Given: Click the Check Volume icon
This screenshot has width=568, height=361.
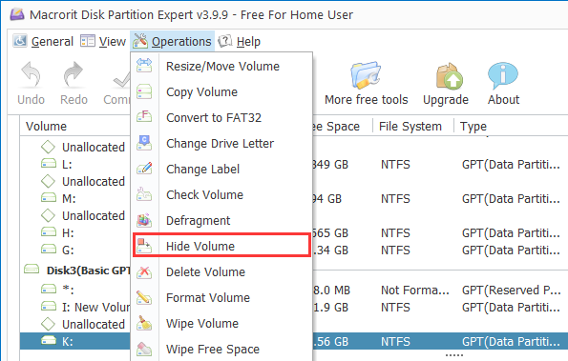Looking at the screenshot, I should pyautogui.click(x=144, y=194).
